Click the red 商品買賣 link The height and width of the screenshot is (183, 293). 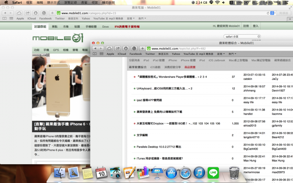[190, 67]
